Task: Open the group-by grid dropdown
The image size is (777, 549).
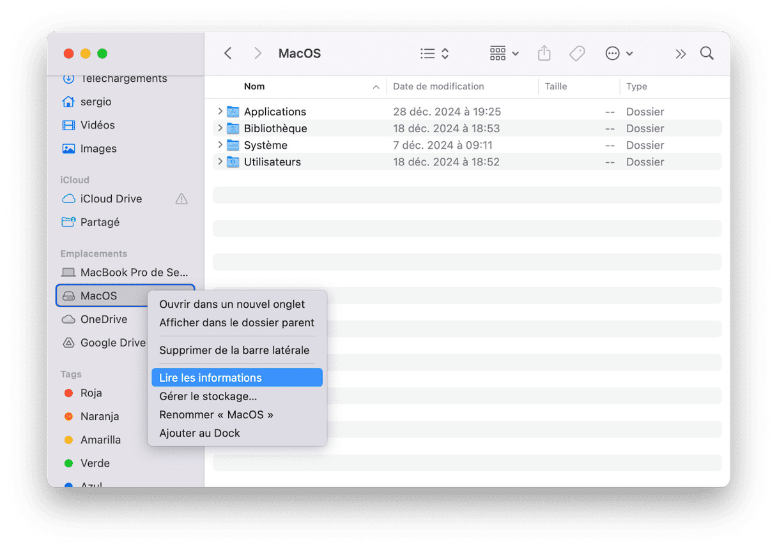Action: (504, 54)
